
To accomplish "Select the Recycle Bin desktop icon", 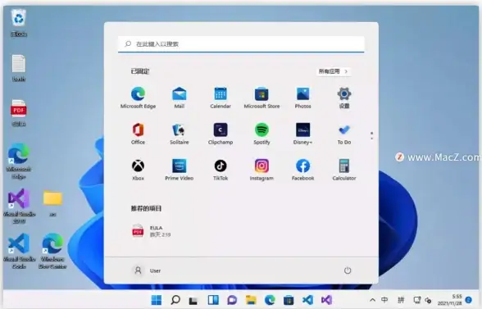I will coord(19,23).
